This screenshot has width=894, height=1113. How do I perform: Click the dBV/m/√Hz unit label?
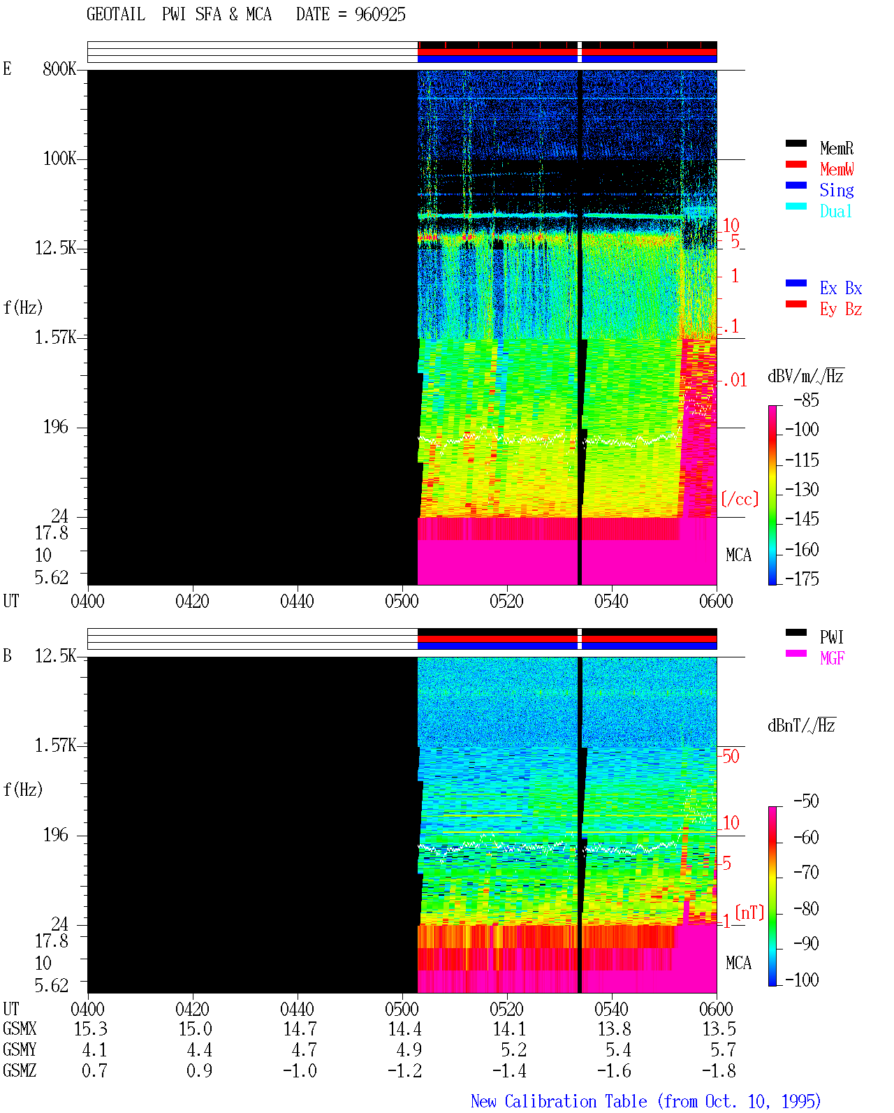806,376
